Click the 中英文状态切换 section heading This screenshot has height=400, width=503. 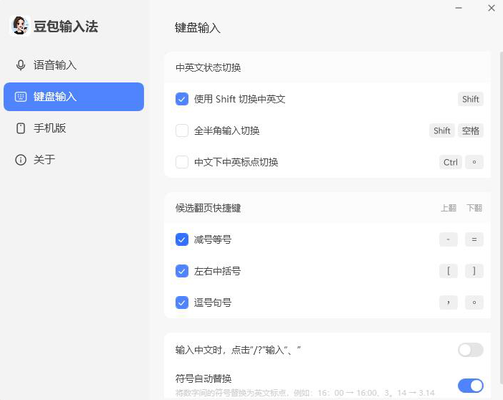[209, 67]
